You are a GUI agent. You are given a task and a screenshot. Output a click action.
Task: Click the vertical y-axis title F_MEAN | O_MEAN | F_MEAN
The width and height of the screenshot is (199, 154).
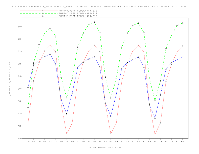(x=10, y=79)
